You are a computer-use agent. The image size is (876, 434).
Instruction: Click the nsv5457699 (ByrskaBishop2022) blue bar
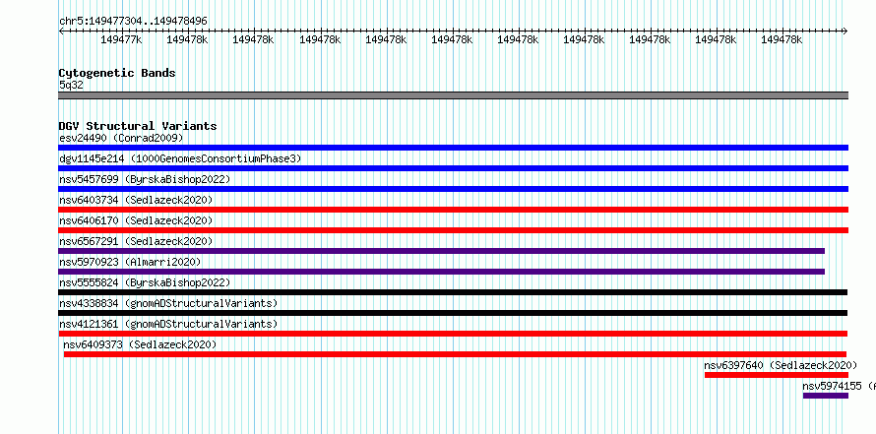pos(453,189)
